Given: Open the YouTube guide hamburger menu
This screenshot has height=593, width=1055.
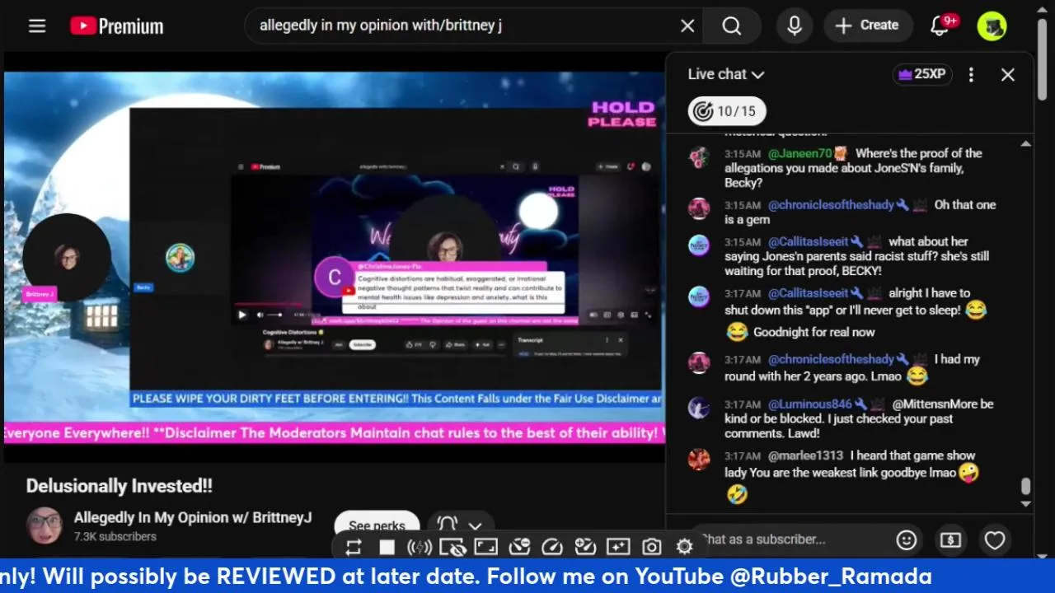Looking at the screenshot, I should [37, 26].
